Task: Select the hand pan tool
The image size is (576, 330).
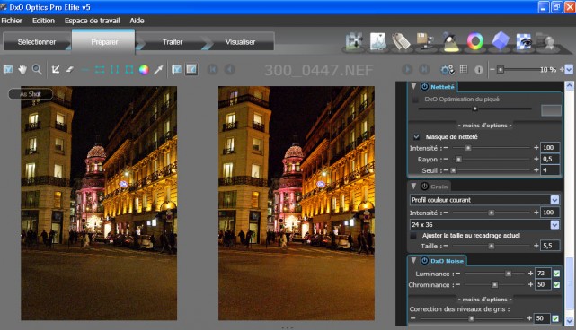Action: click(22, 69)
